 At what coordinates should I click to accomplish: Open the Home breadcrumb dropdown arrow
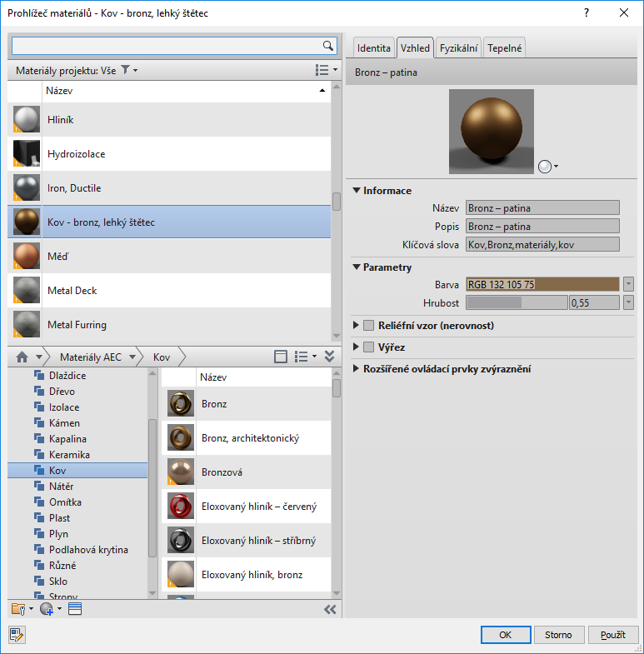tap(39, 357)
